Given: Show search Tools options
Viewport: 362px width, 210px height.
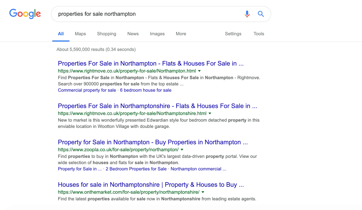Looking at the screenshot, I should coord(259,34).
